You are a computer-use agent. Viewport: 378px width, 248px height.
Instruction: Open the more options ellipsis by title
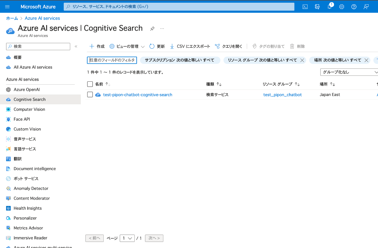click(x=162, y=29)
